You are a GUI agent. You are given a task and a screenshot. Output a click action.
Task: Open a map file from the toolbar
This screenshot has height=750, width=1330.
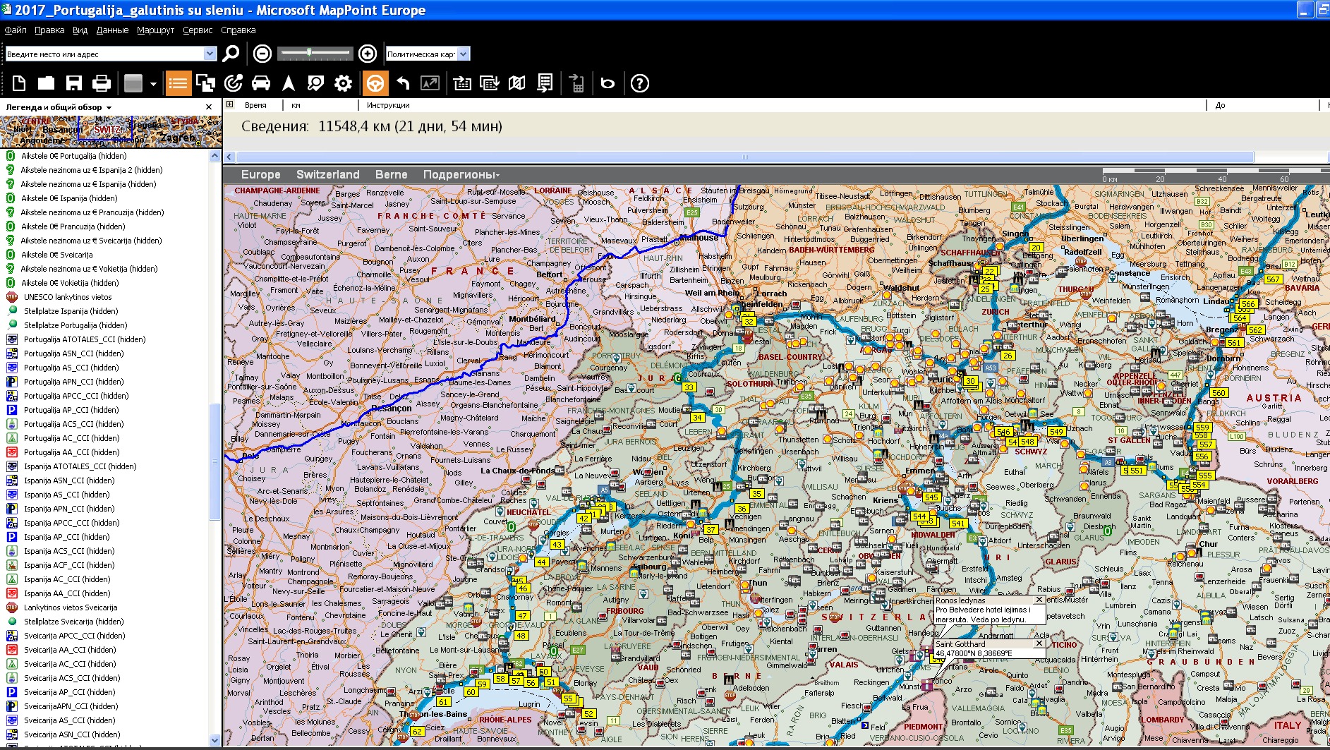tap(47, 83)
